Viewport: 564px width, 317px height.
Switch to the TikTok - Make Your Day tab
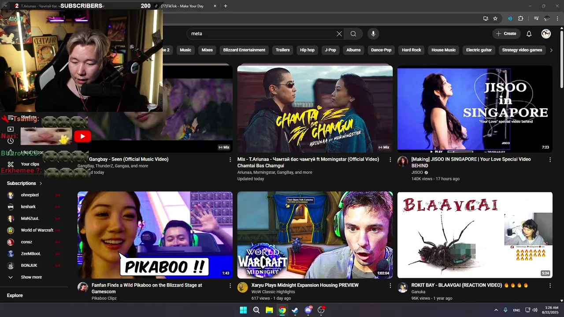click(185, 6)
